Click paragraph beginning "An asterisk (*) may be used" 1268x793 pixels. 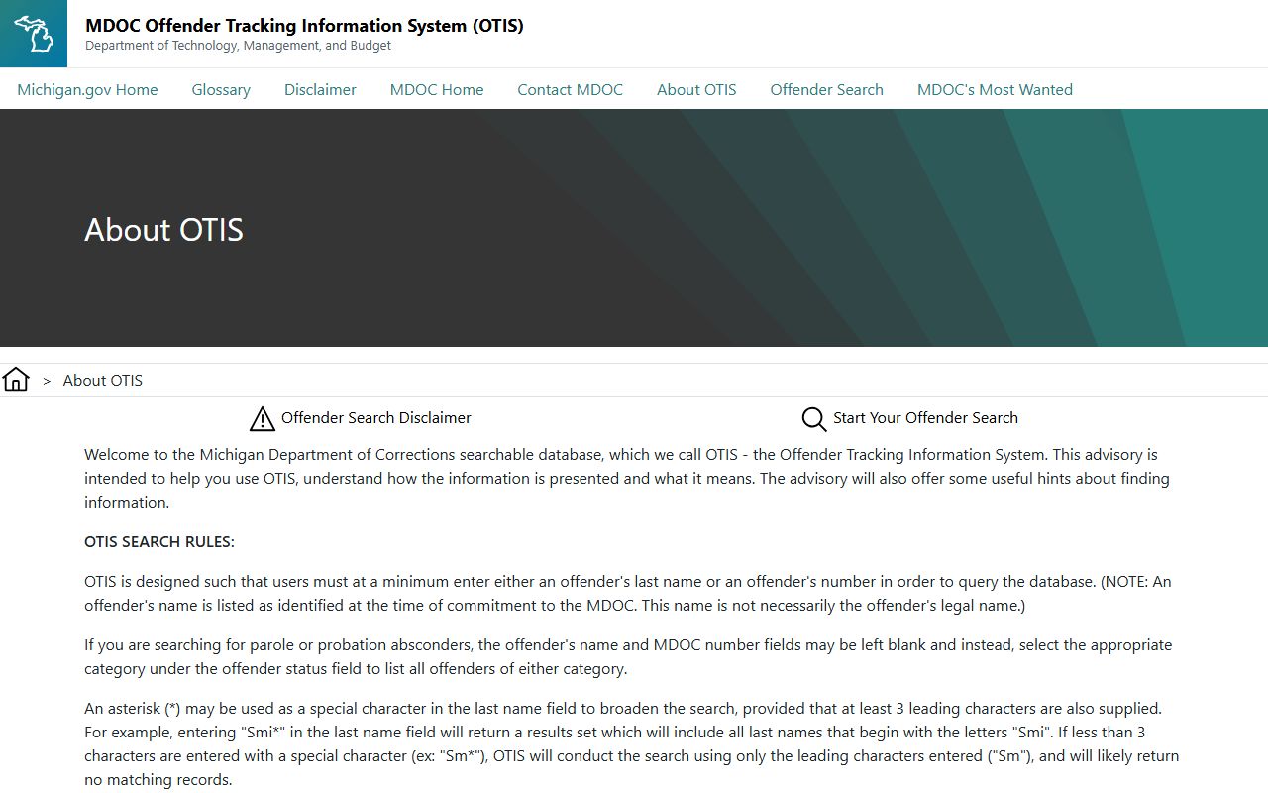(632, 744)
